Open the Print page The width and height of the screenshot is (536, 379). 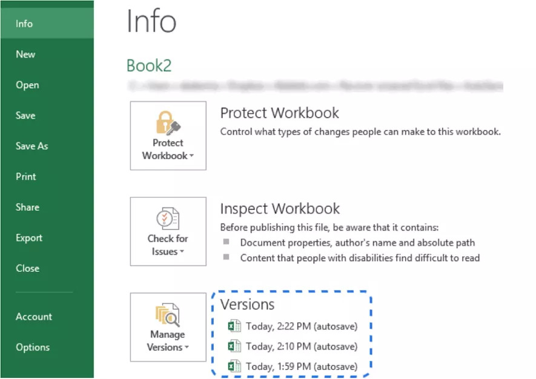point(26,177)
